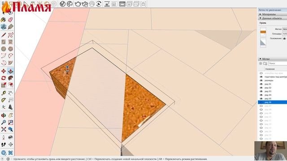Select the Offset tool

pos(10,85)
